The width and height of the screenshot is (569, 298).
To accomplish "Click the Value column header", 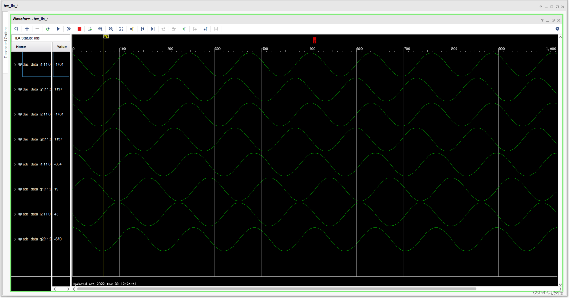I will click(61, 47).
